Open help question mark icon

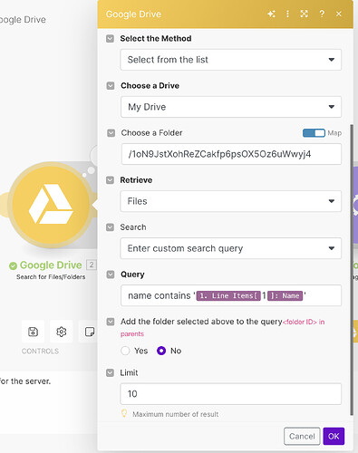[x=322, y=14]
